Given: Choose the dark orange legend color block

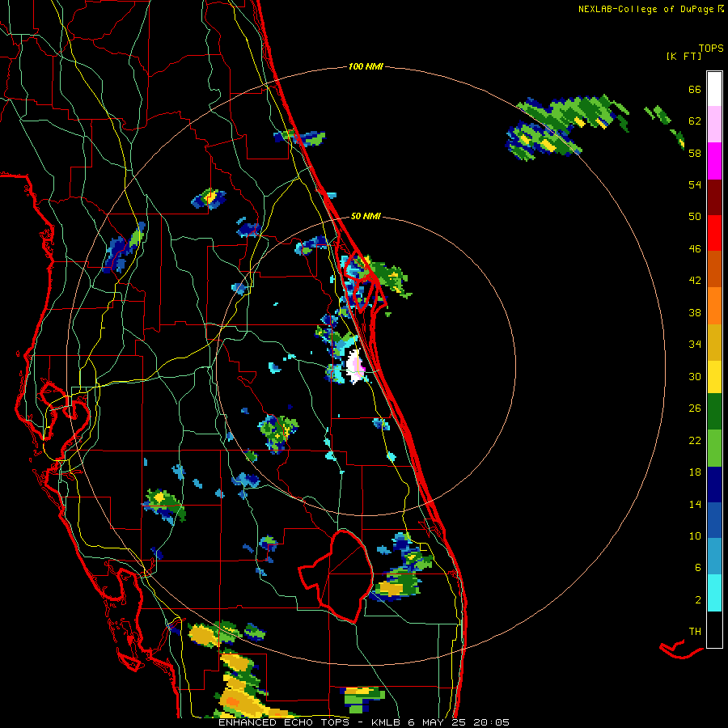Looking at the screenshot, I should pos(714,269).
